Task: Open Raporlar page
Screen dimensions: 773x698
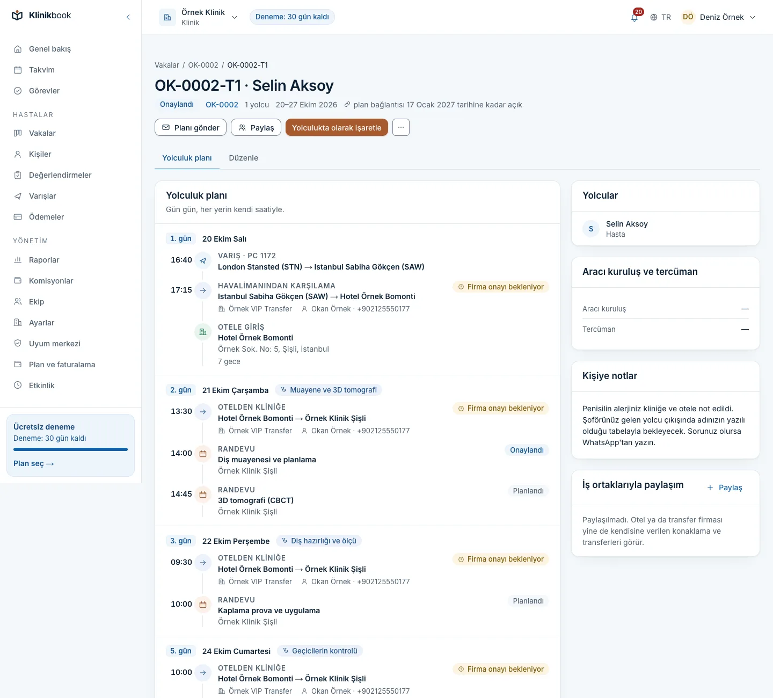Action: point(70,260)
